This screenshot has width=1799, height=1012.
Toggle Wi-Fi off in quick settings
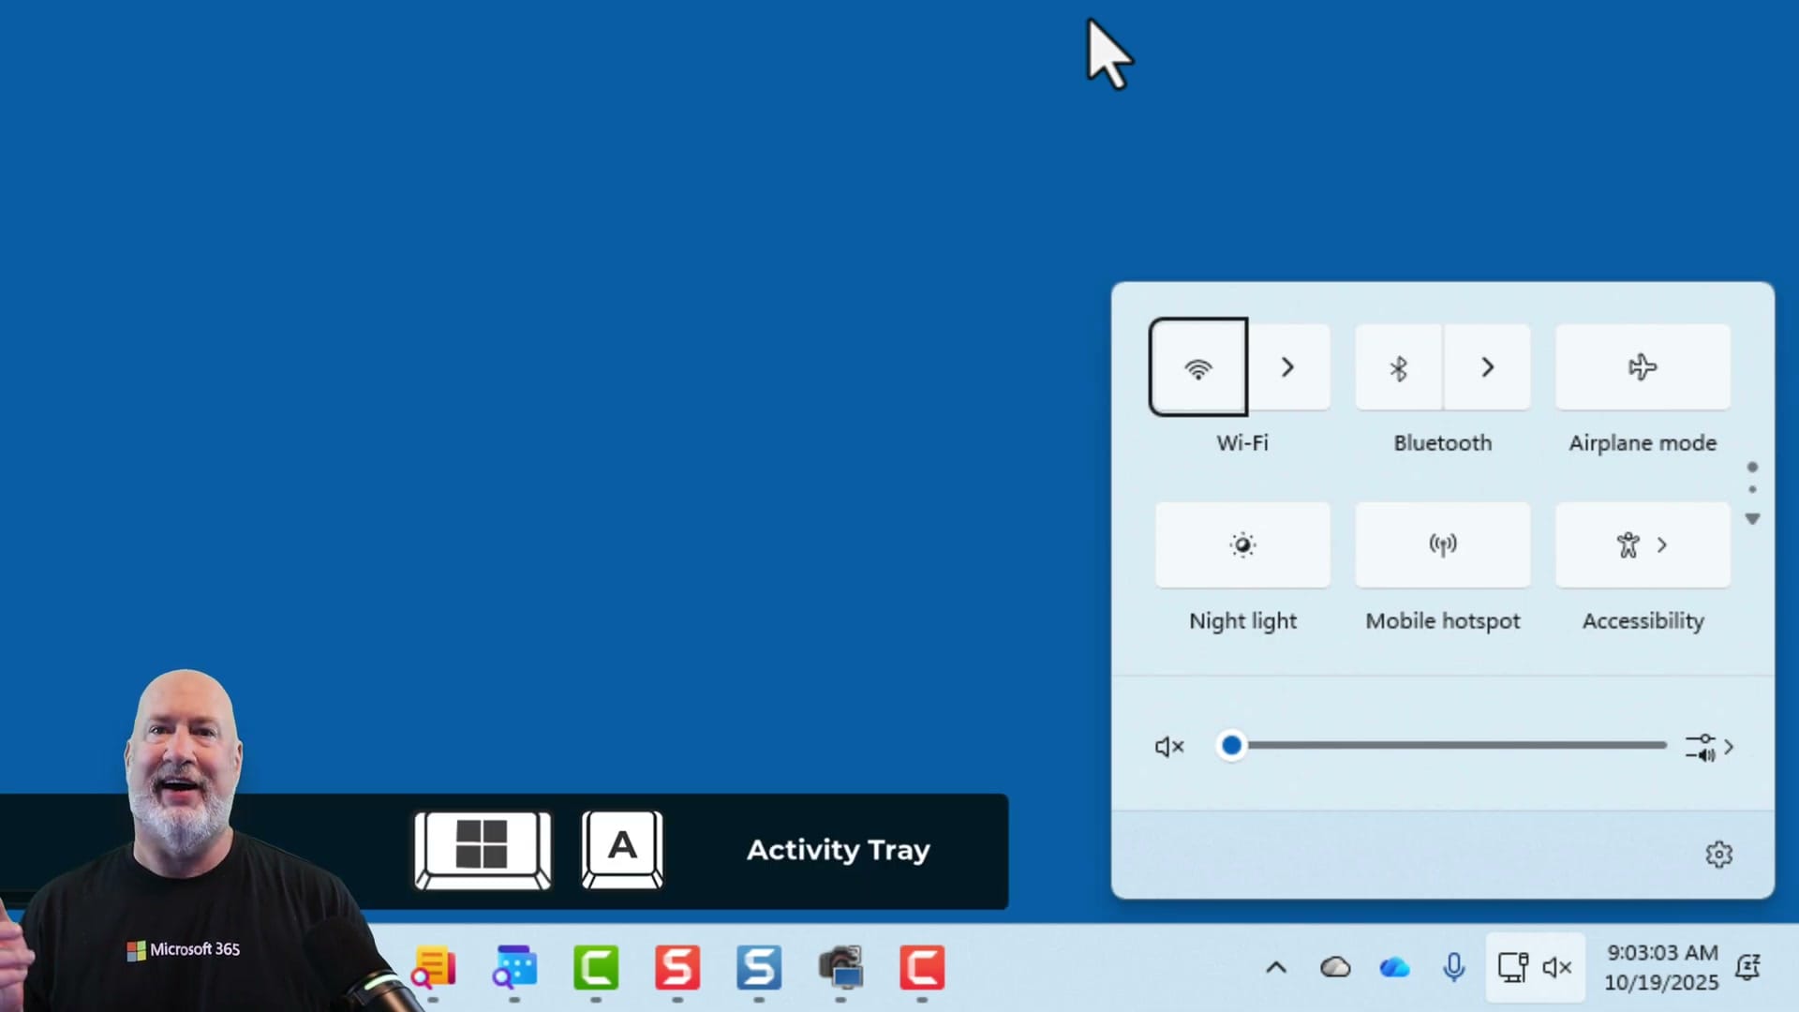(1197, 366)
